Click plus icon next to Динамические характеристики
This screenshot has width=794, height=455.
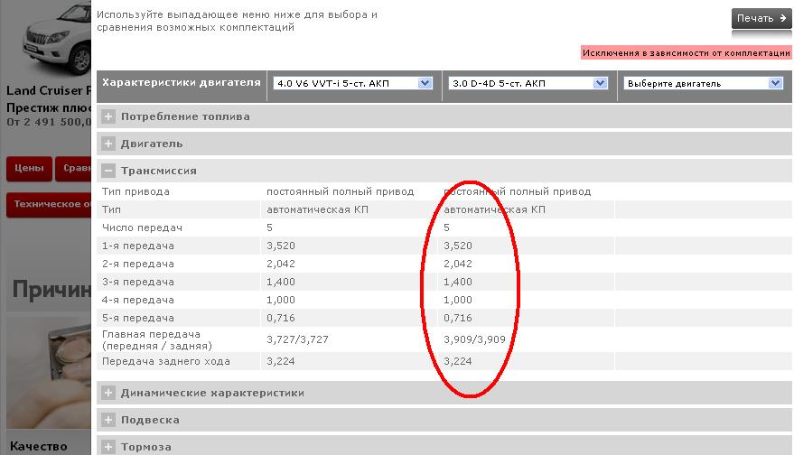[x=108, y=393]
